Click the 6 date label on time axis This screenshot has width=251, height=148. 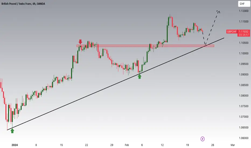tap(142, 145)
